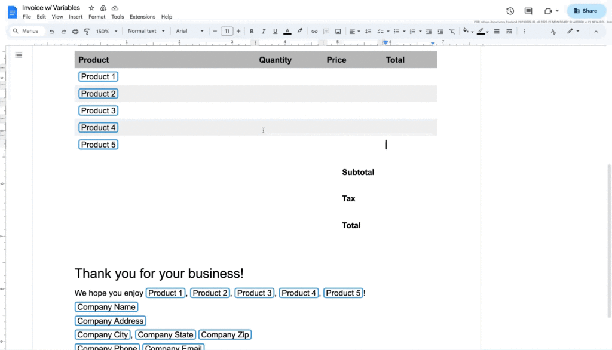
Task: Open table border color pen
Action: tap(482, 31)
